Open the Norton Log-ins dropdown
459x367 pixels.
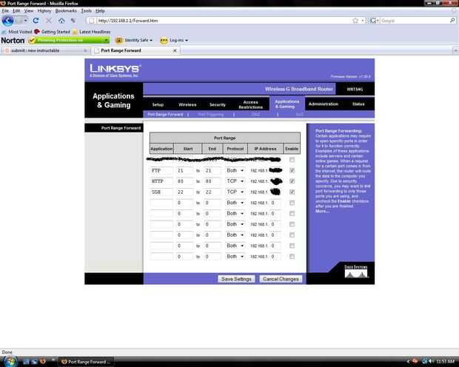pyautogui.click(x=175, y=41)
